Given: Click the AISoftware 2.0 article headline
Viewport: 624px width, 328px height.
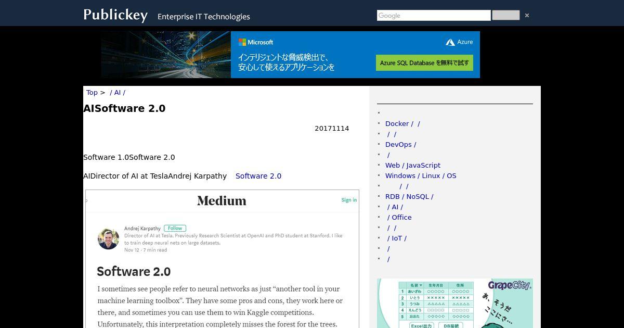Looking at the screenshot, I should [x=124, y=108].
